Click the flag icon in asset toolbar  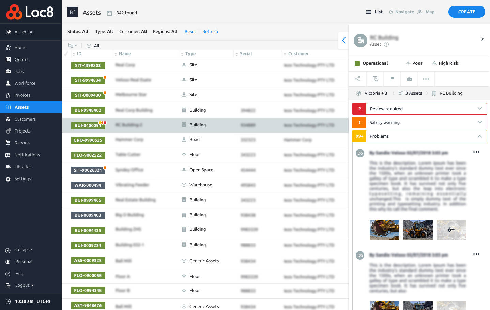pos(392,79)
